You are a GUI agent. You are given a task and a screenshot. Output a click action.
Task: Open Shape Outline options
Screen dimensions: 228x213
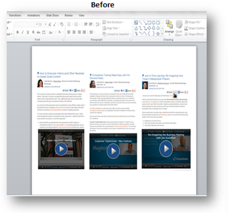click(195, 28)
